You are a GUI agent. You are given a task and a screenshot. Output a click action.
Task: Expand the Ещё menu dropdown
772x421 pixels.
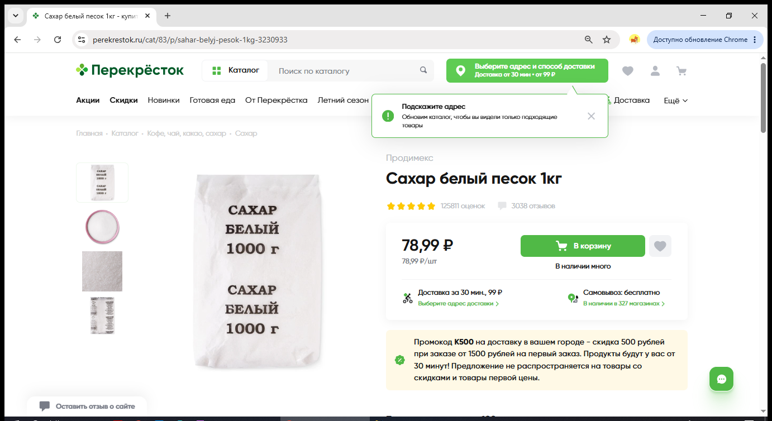(x=675, y=101)
